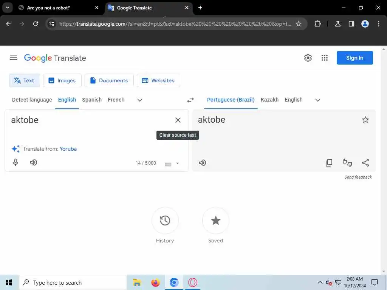
Task: Close the Google Translate browser tab
Action: point(187,8)
